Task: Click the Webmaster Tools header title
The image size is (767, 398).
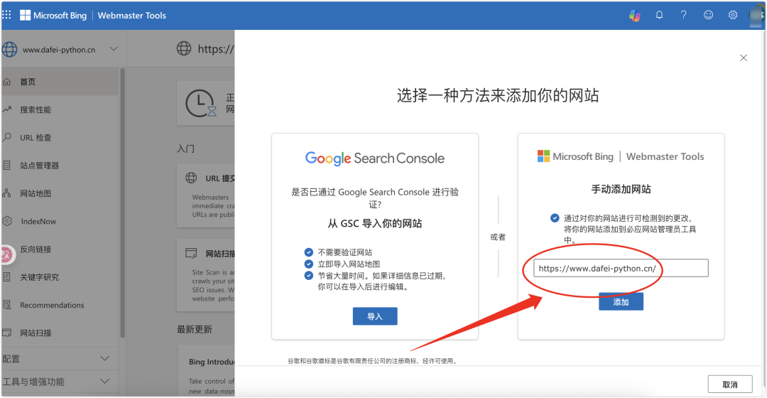Action: click(132, 15)
